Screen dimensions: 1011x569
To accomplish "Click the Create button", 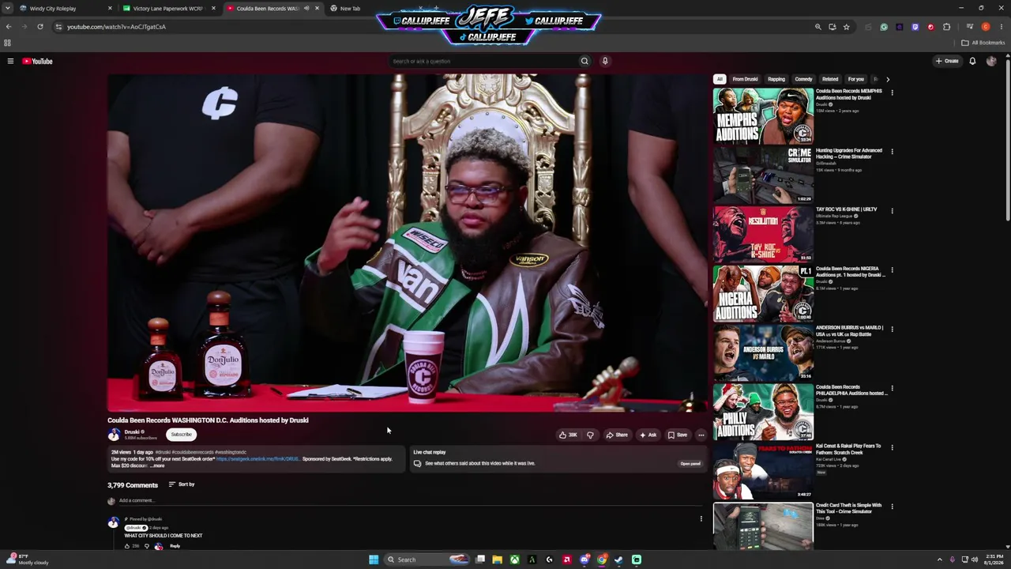I will click(x=947, y=61).
